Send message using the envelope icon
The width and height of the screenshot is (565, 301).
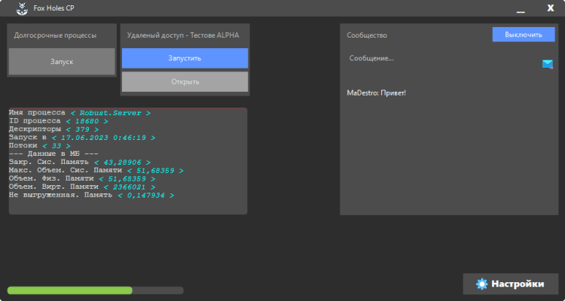point(548,64)
